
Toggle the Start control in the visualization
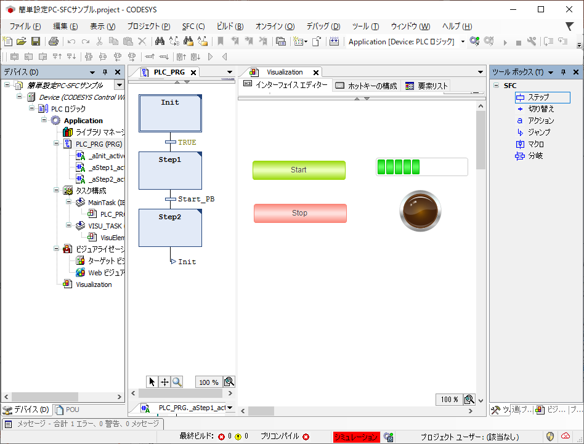tap(299, 170)
